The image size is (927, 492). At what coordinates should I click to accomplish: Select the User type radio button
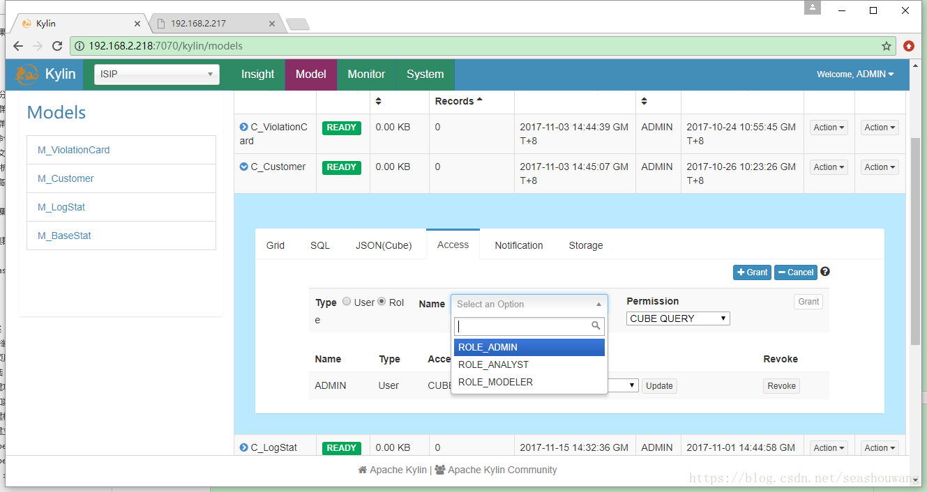[347, 302]
